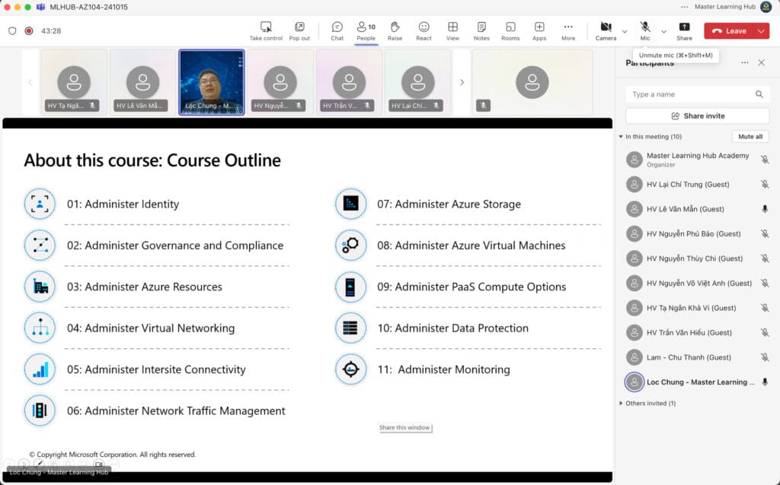Click the red Leave button
The image size is (780, 485).
pyautogui.click(x=729, y=30)
